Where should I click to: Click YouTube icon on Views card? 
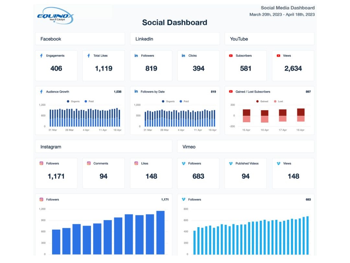[x=278, y=56]
